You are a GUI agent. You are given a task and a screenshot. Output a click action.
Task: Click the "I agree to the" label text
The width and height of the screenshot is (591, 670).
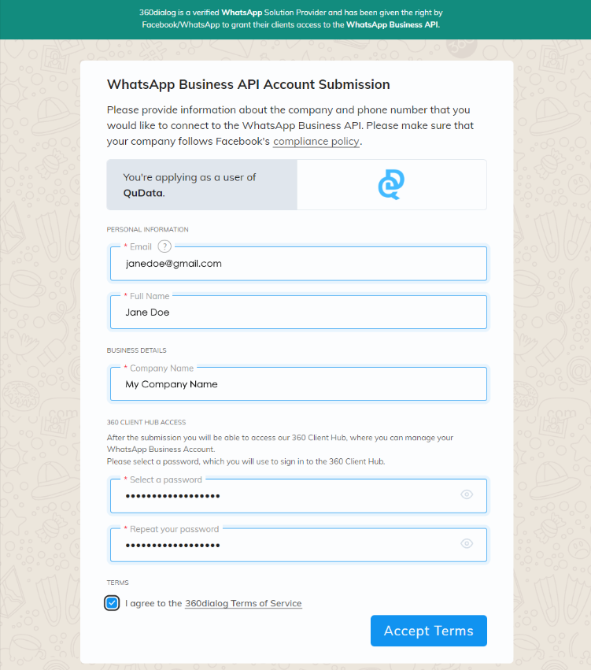[153, 603]
